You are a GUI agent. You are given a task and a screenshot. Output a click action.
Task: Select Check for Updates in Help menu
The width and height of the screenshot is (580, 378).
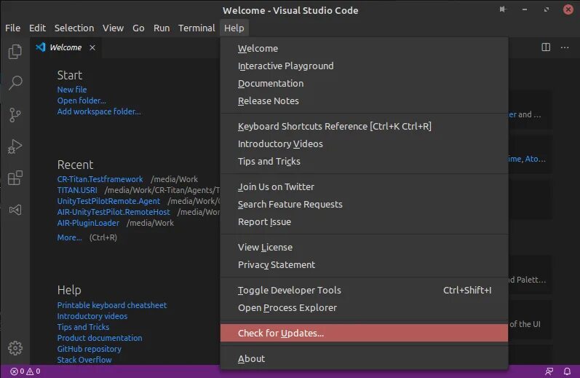(x=281, y=334)
